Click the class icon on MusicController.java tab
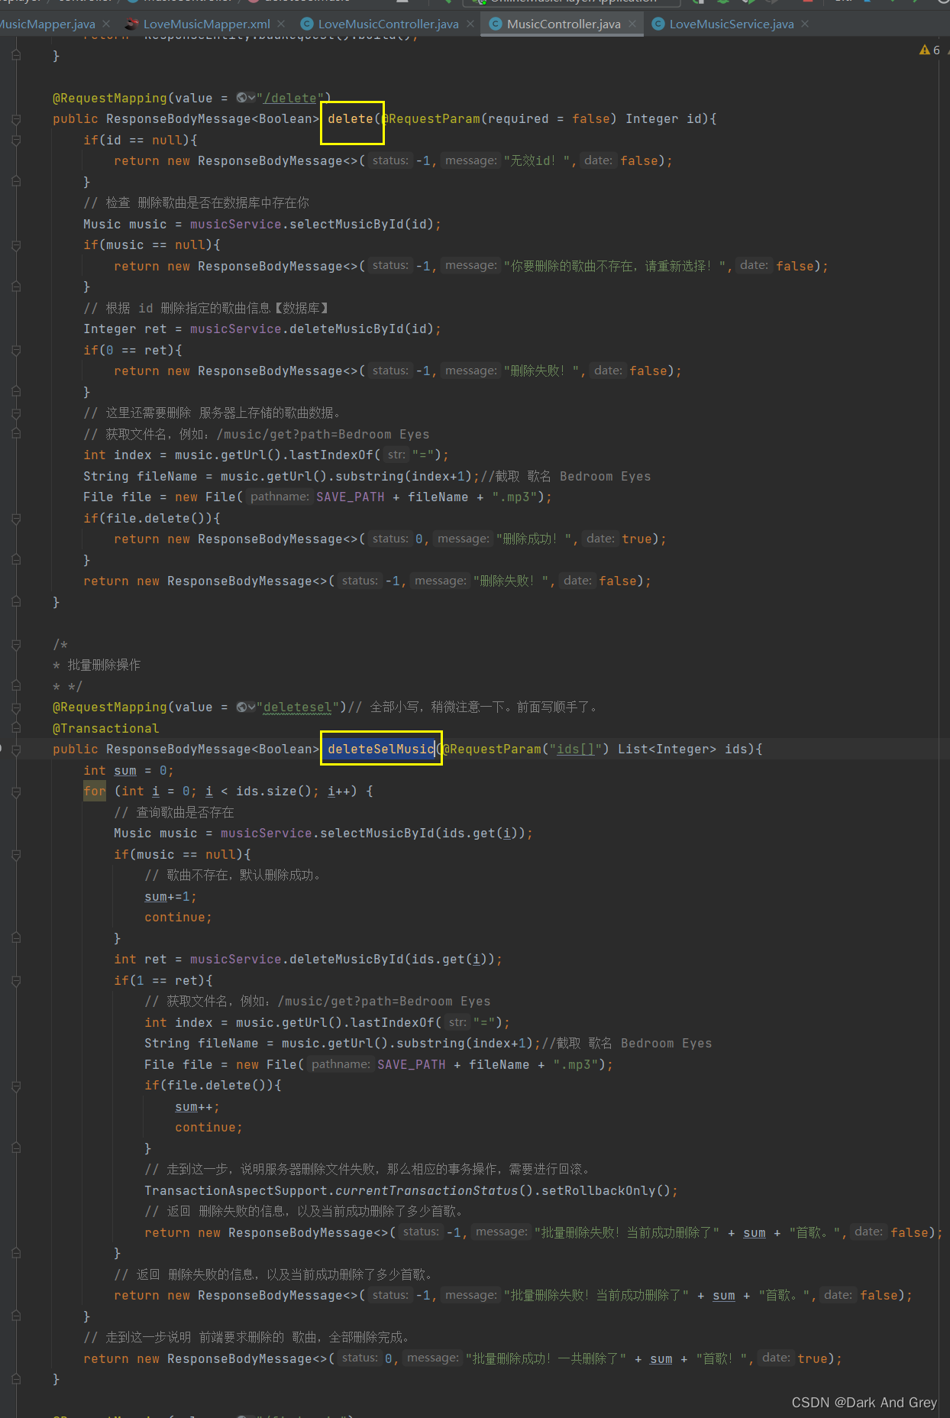The image size is (950, 1418). [x=495, y=24]
